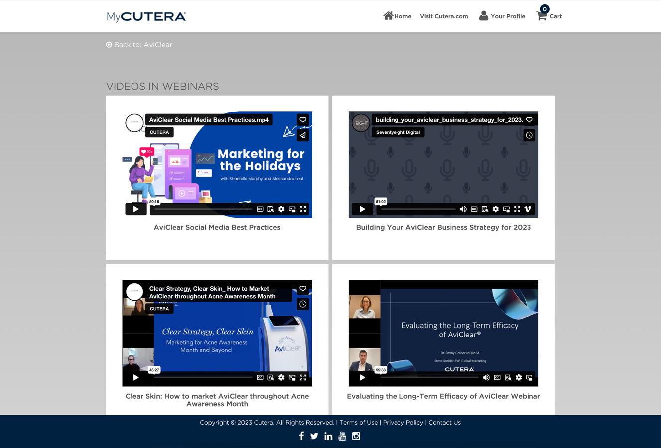This screenshot has height=448, width=661.
Task: Open Visit Cutera.com link
Action: (444, 16)
